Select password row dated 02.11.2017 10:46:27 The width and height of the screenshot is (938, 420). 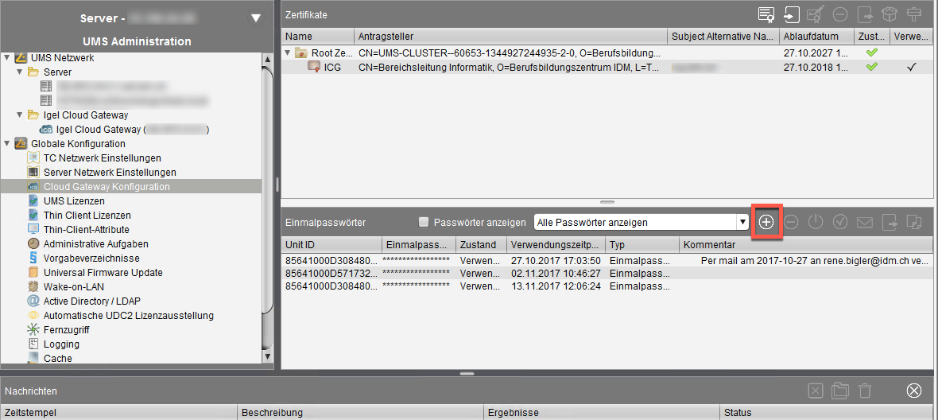(x=607, y=274)
